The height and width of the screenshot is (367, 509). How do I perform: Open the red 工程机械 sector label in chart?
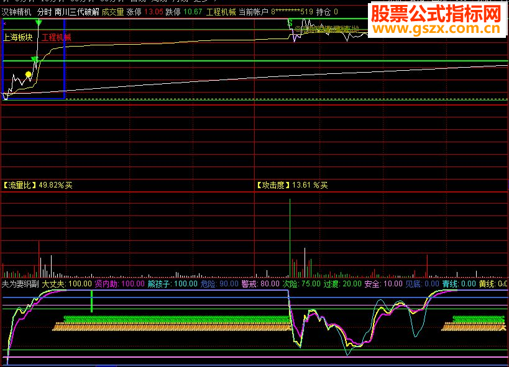tap(57, 37)
